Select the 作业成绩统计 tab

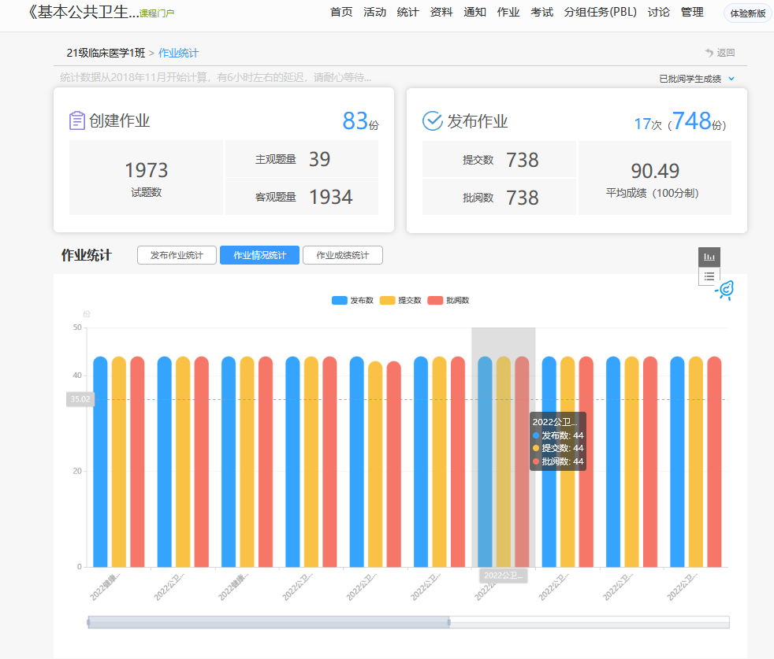(x=342, y=255)
